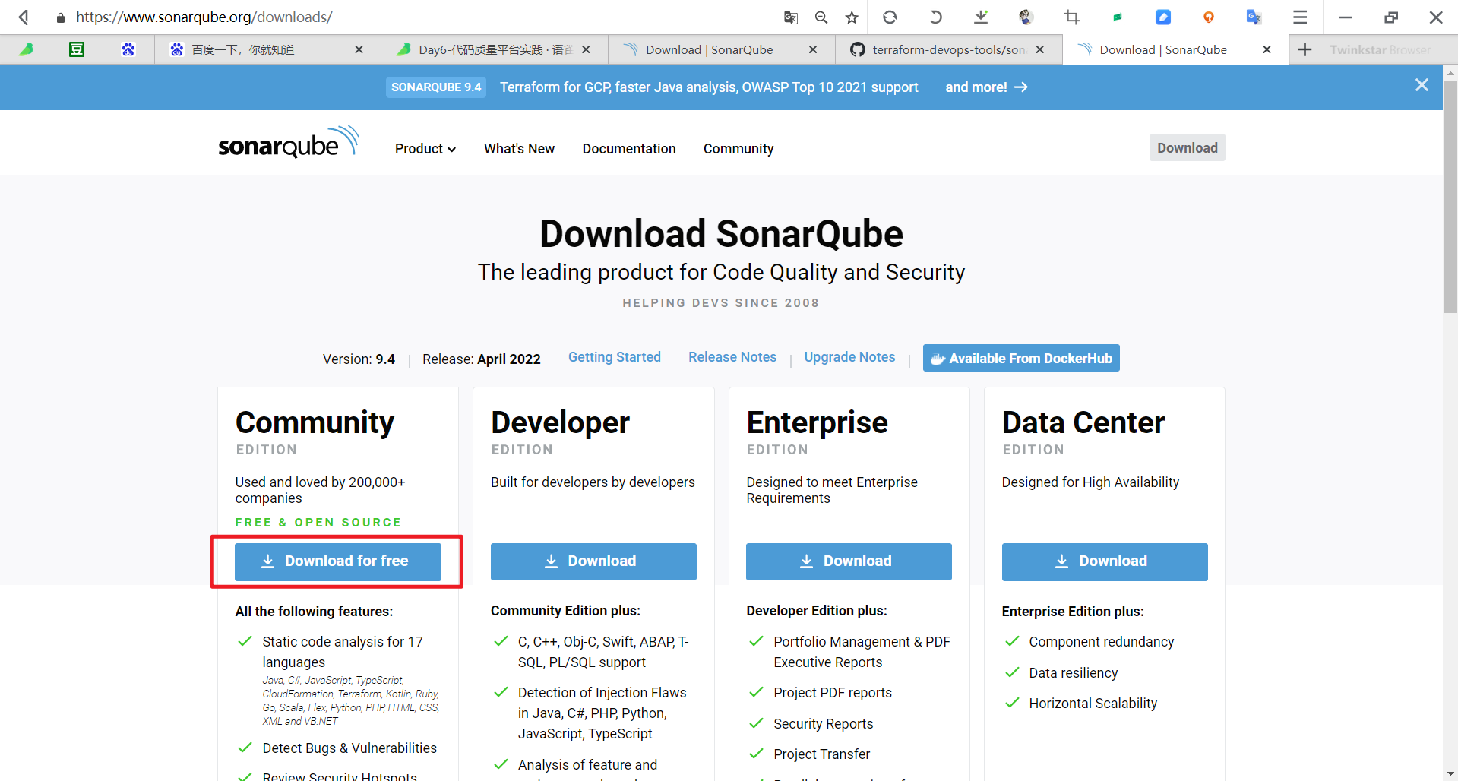Open the Release Notes link
This screenshot has width=1458, height=781.
click(x=732, y=357)
